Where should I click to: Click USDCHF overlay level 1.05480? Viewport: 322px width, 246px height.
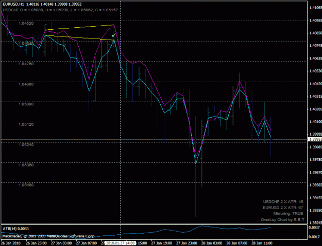point(26,185)
